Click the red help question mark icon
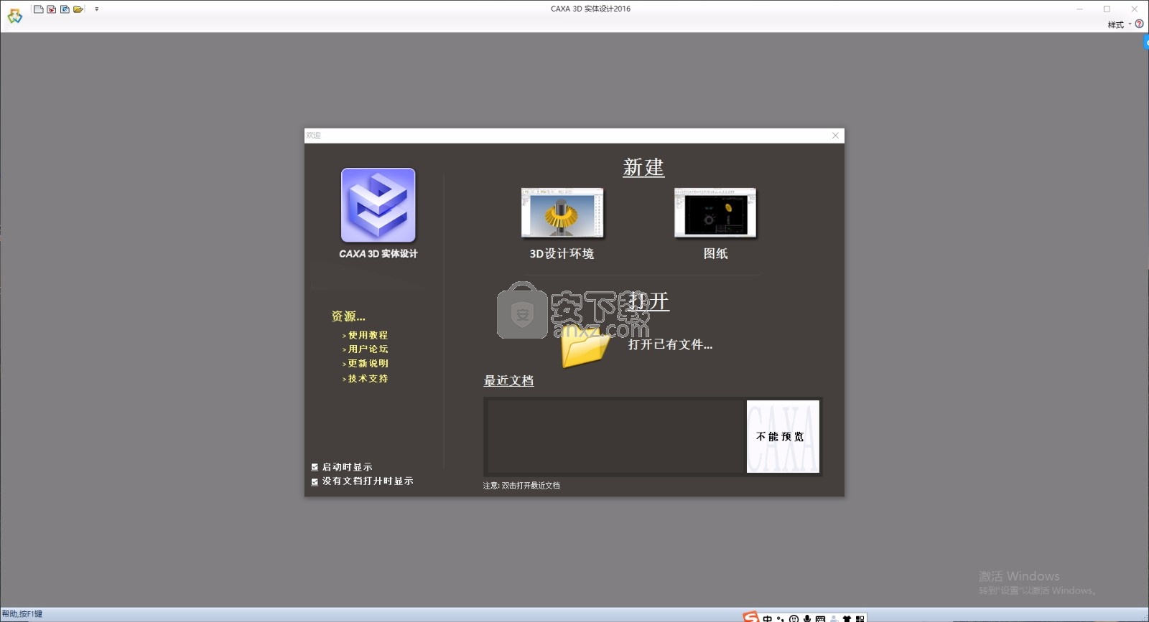Screen dimensions: 1149x622 click(1139, 24)
